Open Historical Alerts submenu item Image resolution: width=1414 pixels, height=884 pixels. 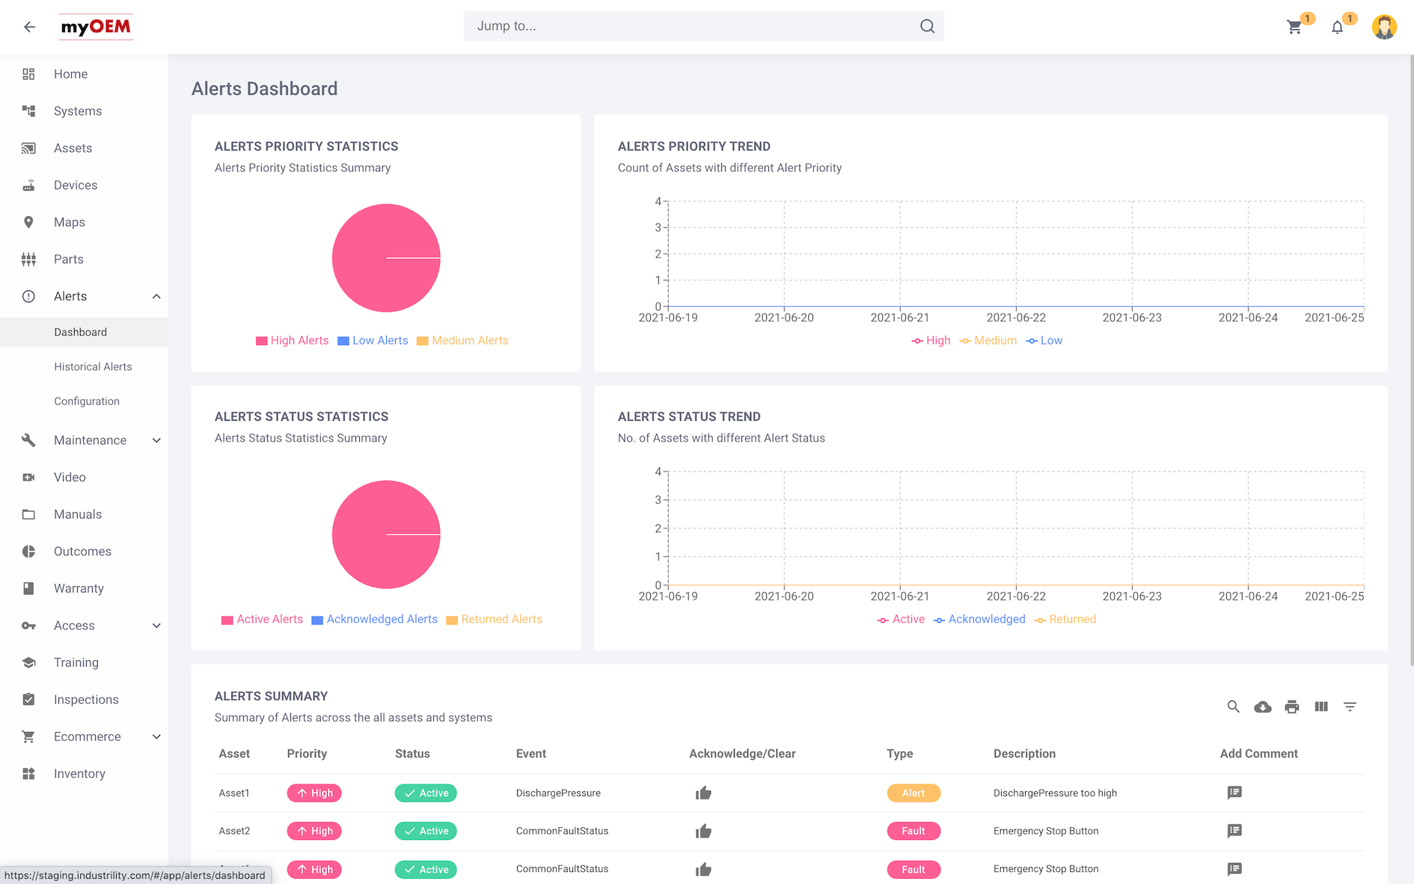pos(84,367)
